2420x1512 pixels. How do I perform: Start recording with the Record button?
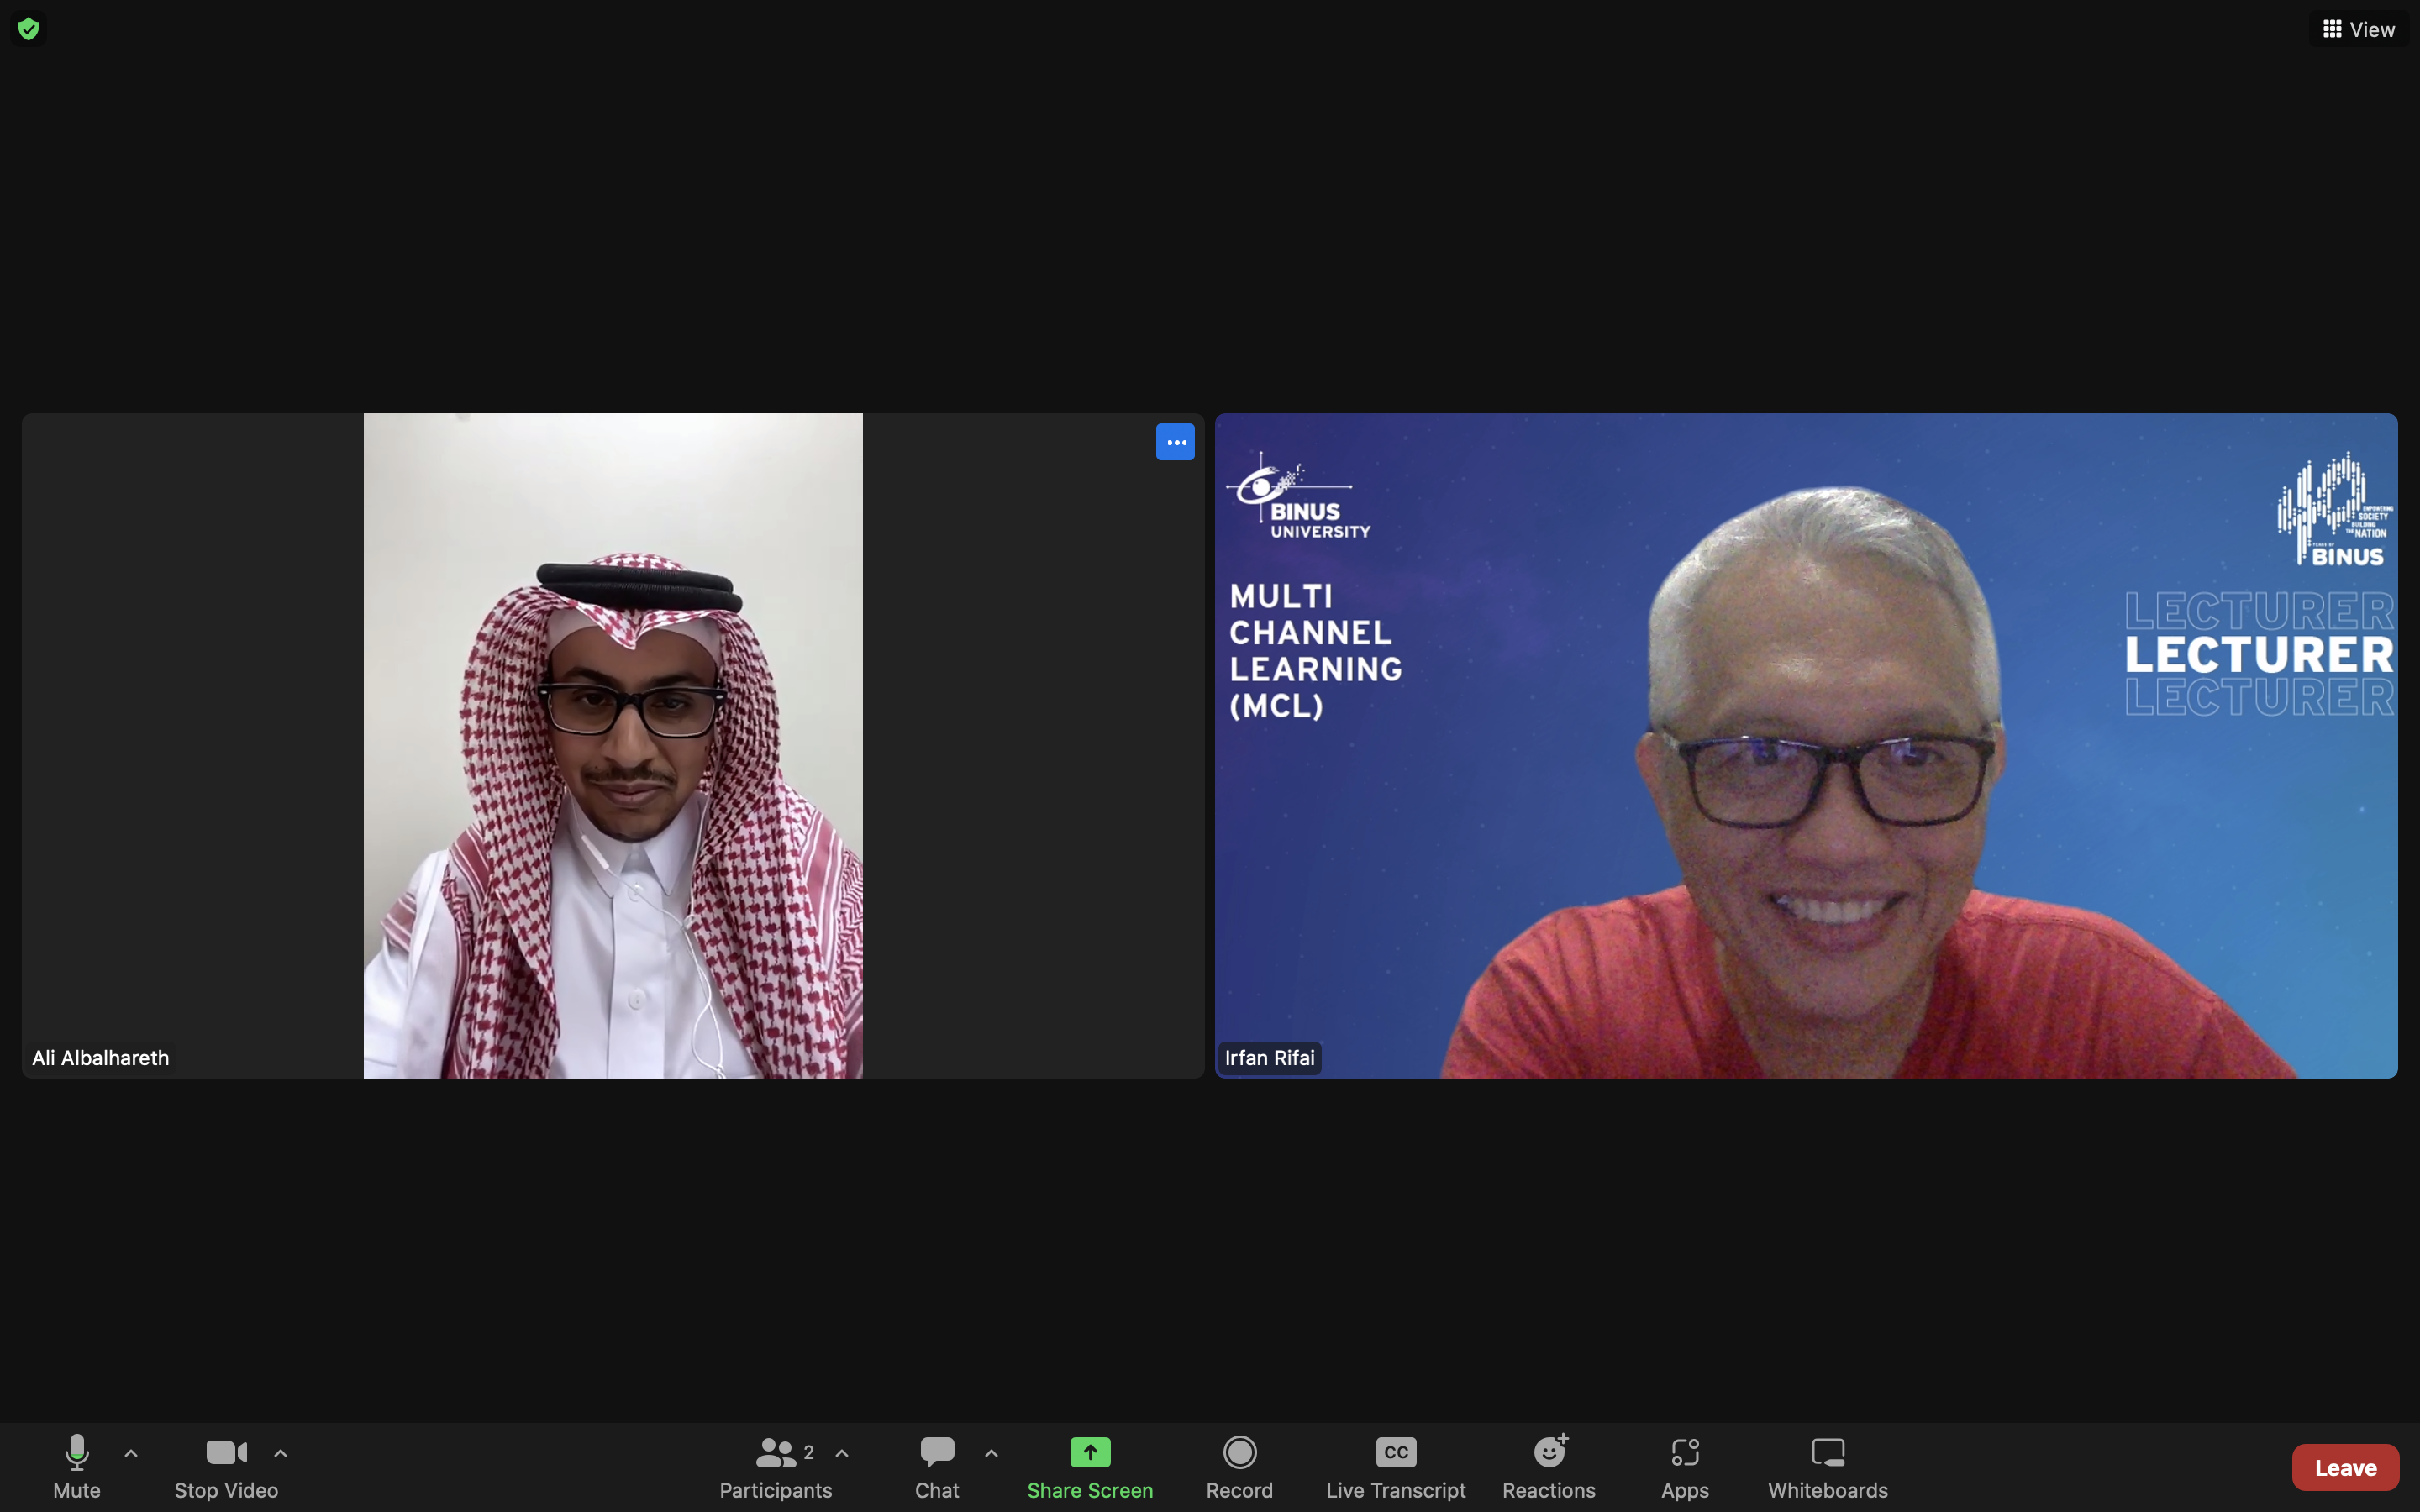click(1239, 1466)
